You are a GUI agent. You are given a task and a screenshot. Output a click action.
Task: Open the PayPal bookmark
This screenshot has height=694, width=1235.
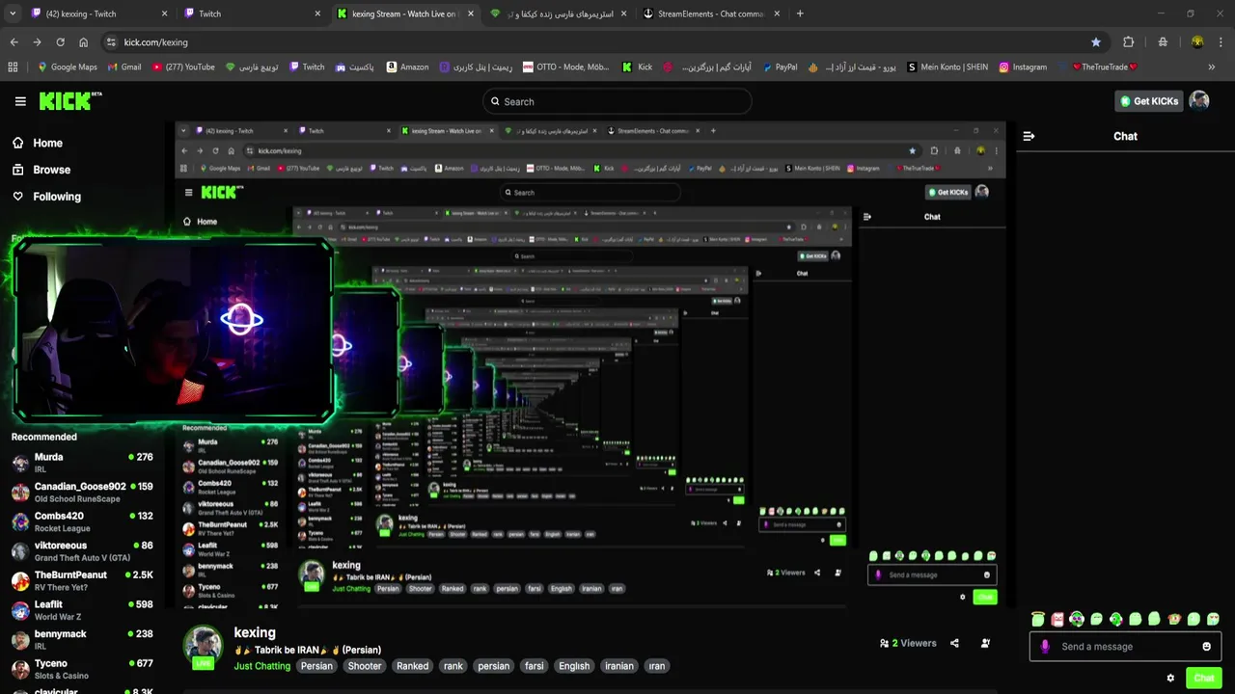(x=779, y=67)
